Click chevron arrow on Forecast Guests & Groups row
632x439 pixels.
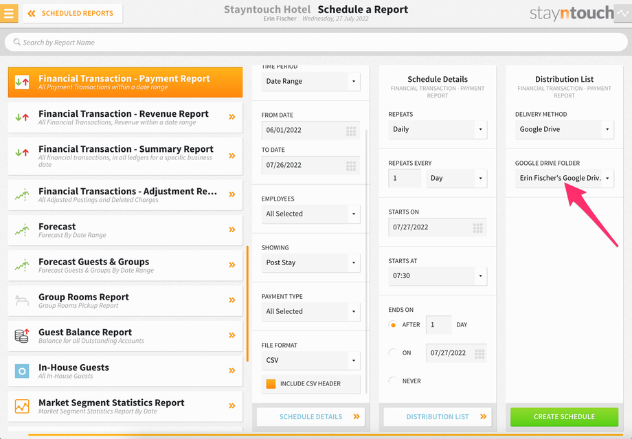coord(232,265)
